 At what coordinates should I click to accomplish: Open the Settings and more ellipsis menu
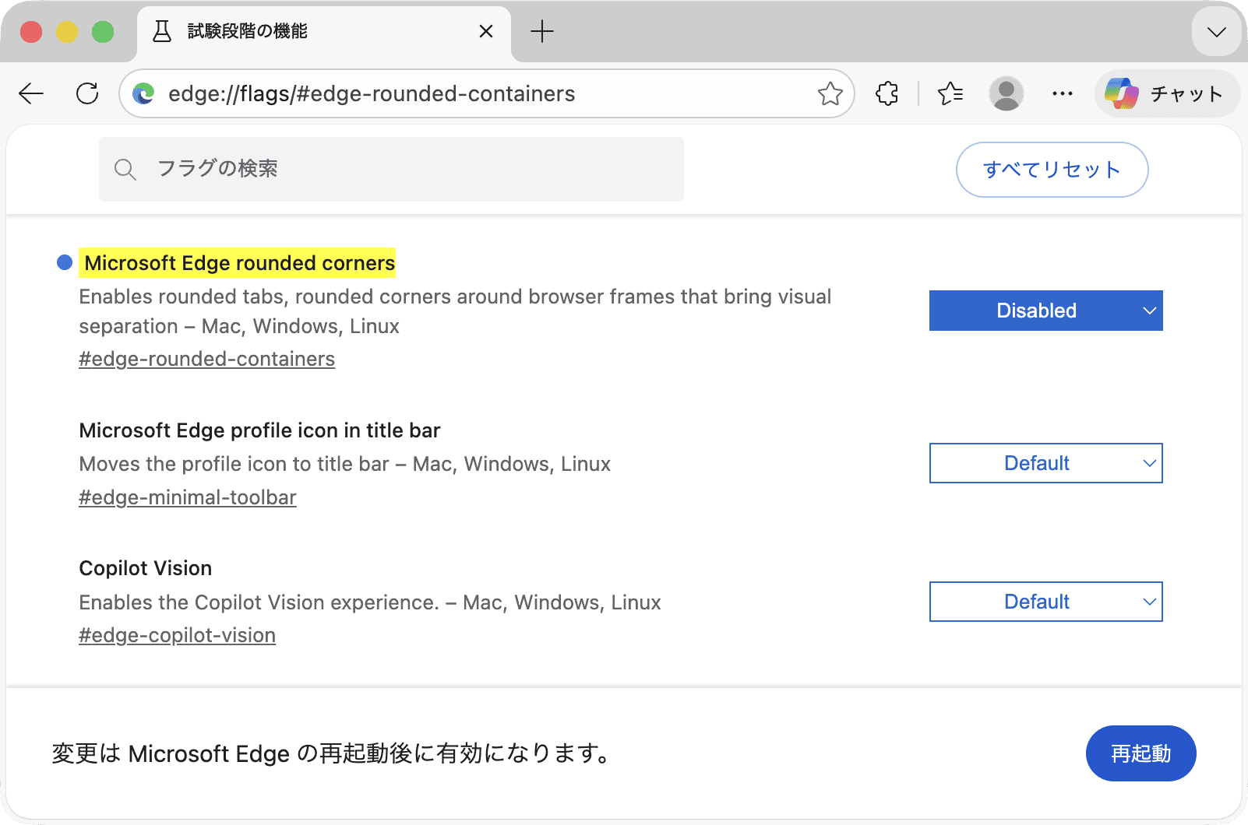point(1061,93)
